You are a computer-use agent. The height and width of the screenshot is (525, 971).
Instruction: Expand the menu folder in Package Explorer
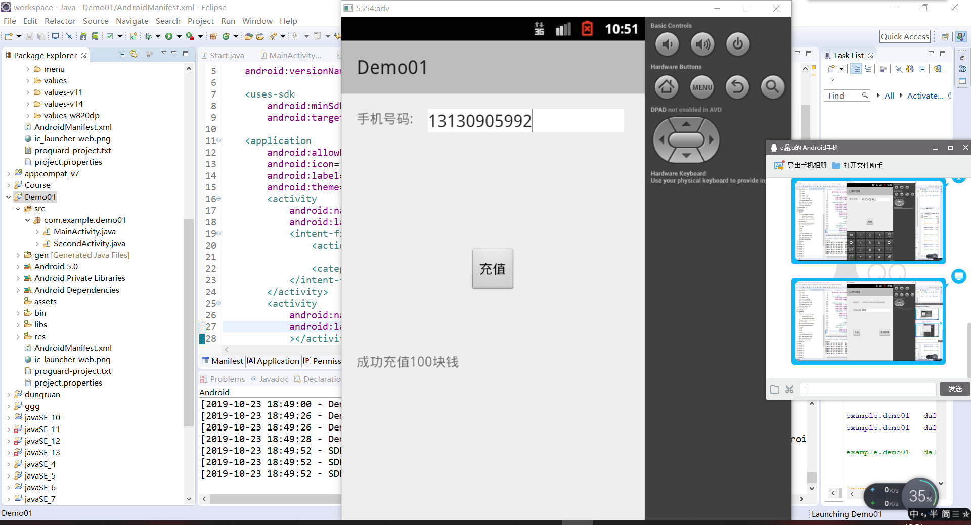click(x=28, y=69)
